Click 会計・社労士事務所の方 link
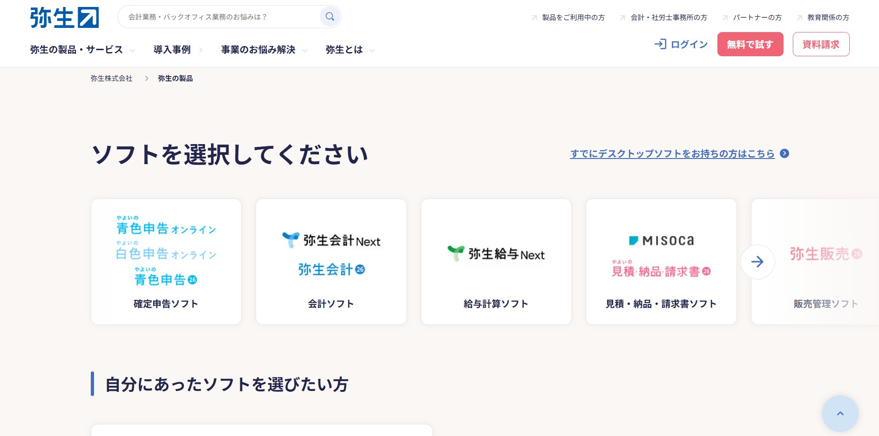This screenshot has width=879, height=436. [x=669, y=18]
